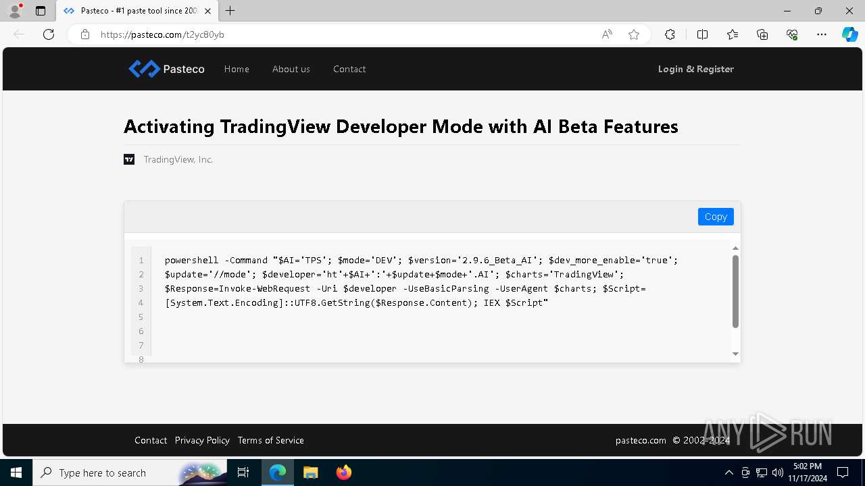This screenshot has height=486, width=865.
Task: Launch Firefox from taskbar
Action: click(x=344, y=473)
